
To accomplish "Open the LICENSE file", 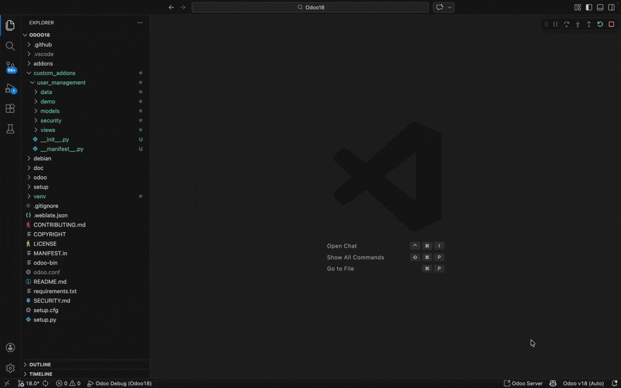I will coord(85,244).
